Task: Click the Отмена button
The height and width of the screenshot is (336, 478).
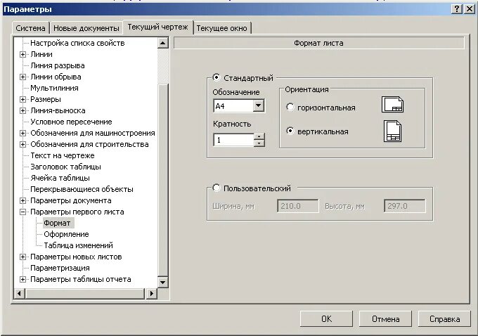Action: point(385,319)
